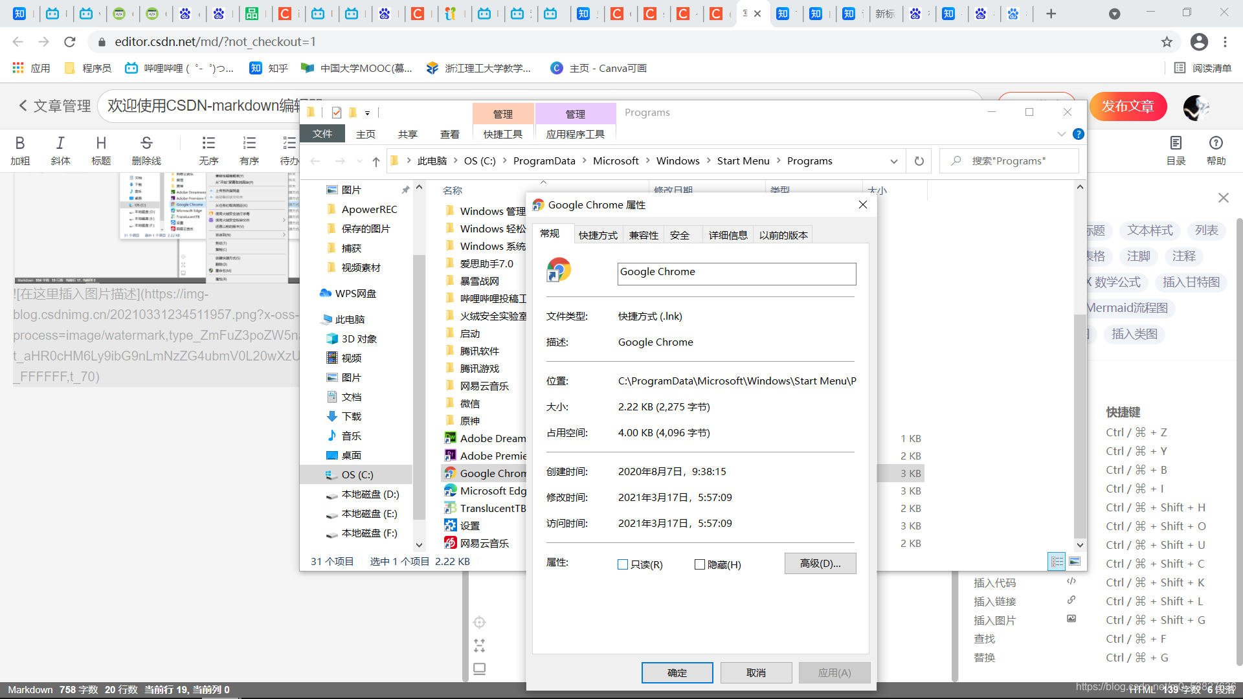The width and height of the screenshot is (1243, 699).
Task: Expand the Windows folder in file tree
Action: click(677, 161)
